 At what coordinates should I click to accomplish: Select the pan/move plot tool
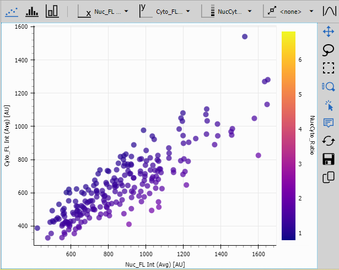[329, 31]
